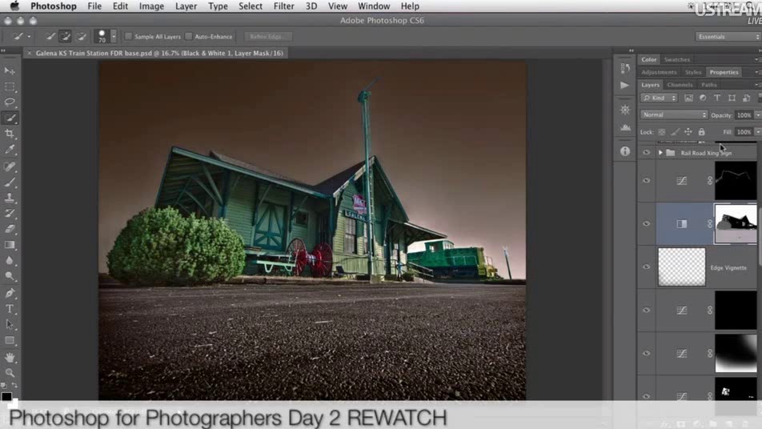Select the Zoom tool
762x429 pixels.
tap(10, 373)
